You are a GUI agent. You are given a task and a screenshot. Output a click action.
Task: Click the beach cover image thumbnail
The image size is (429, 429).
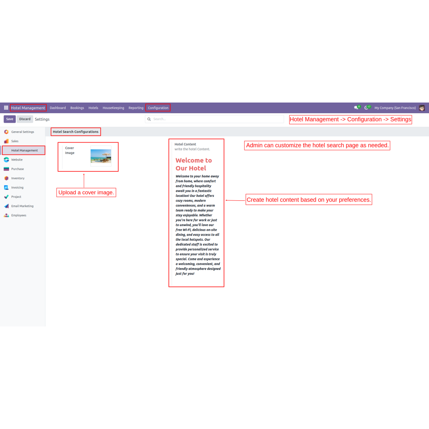101,156
